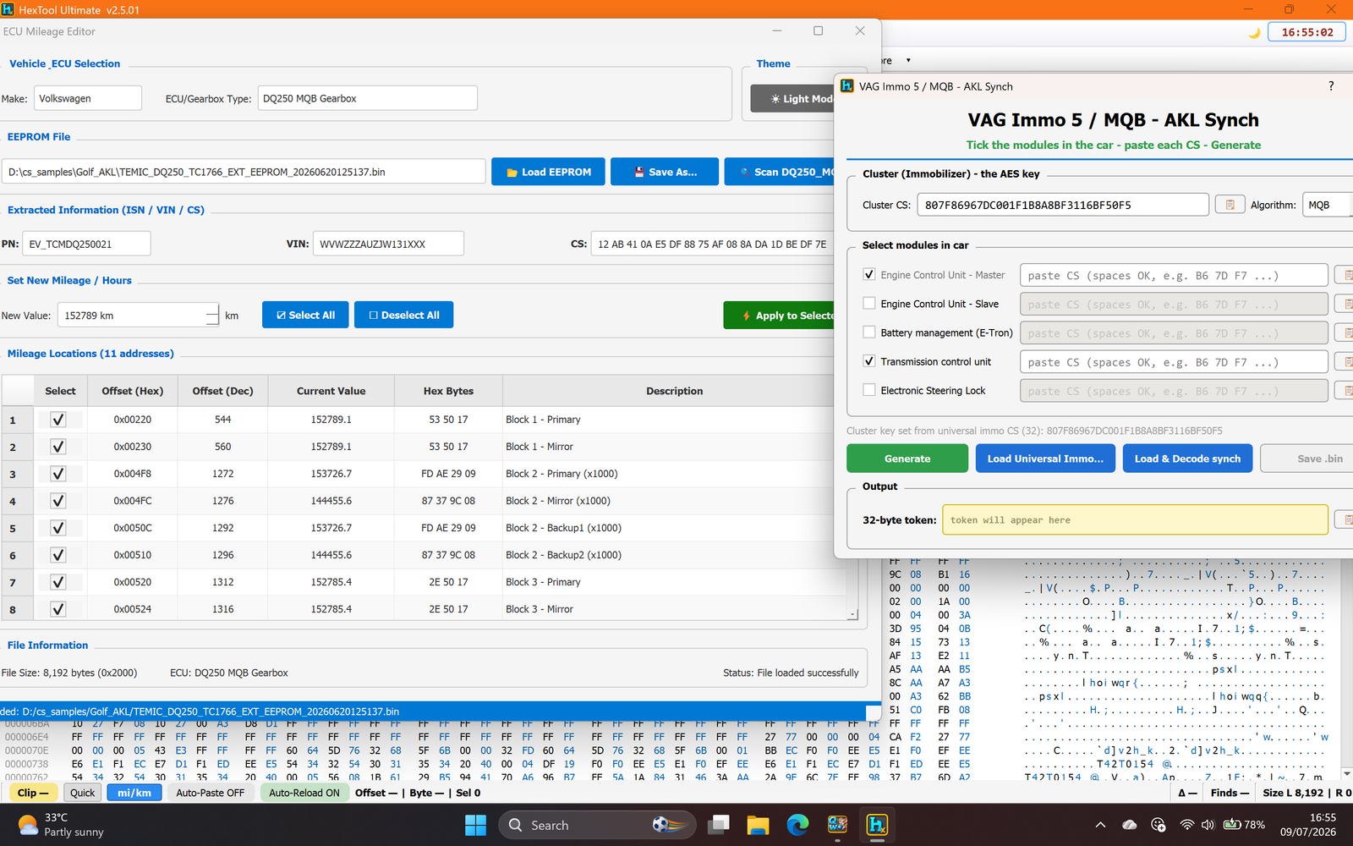Enable the Engine Control Unit - Slave checkbox
1353x846 pixels.
click(868, 304)
